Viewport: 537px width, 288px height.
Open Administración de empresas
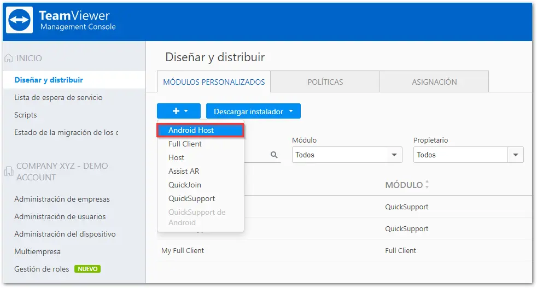[62, 199]
